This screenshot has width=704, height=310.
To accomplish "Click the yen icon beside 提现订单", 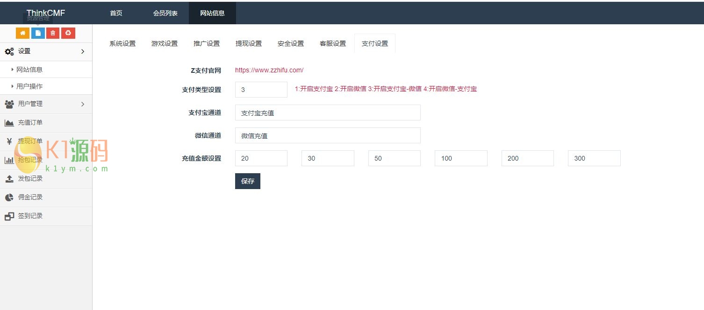I will 9,141.
